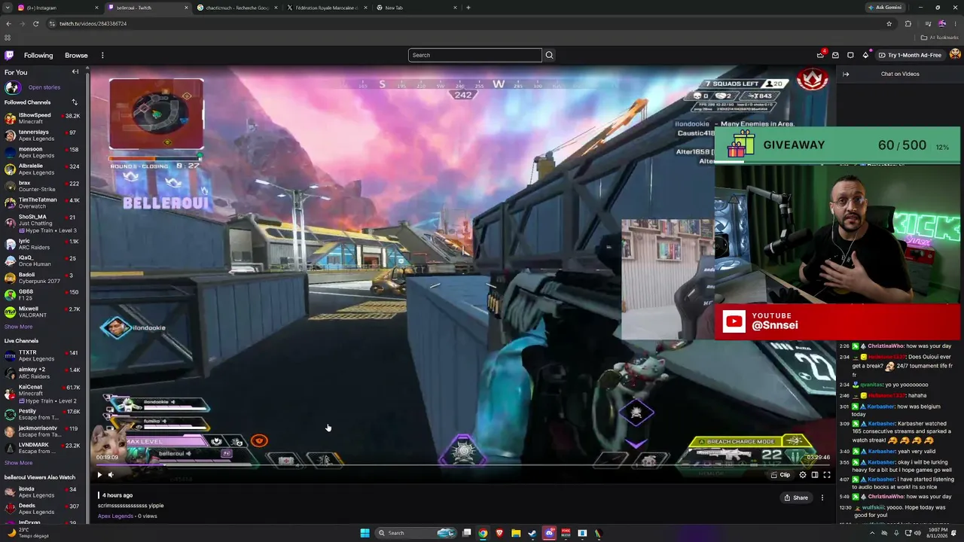Image resolution: width=964 pixels, height=542 pixels.
Task: Switch to the chaoticmuch Google search tab
Action: [238, 8]
